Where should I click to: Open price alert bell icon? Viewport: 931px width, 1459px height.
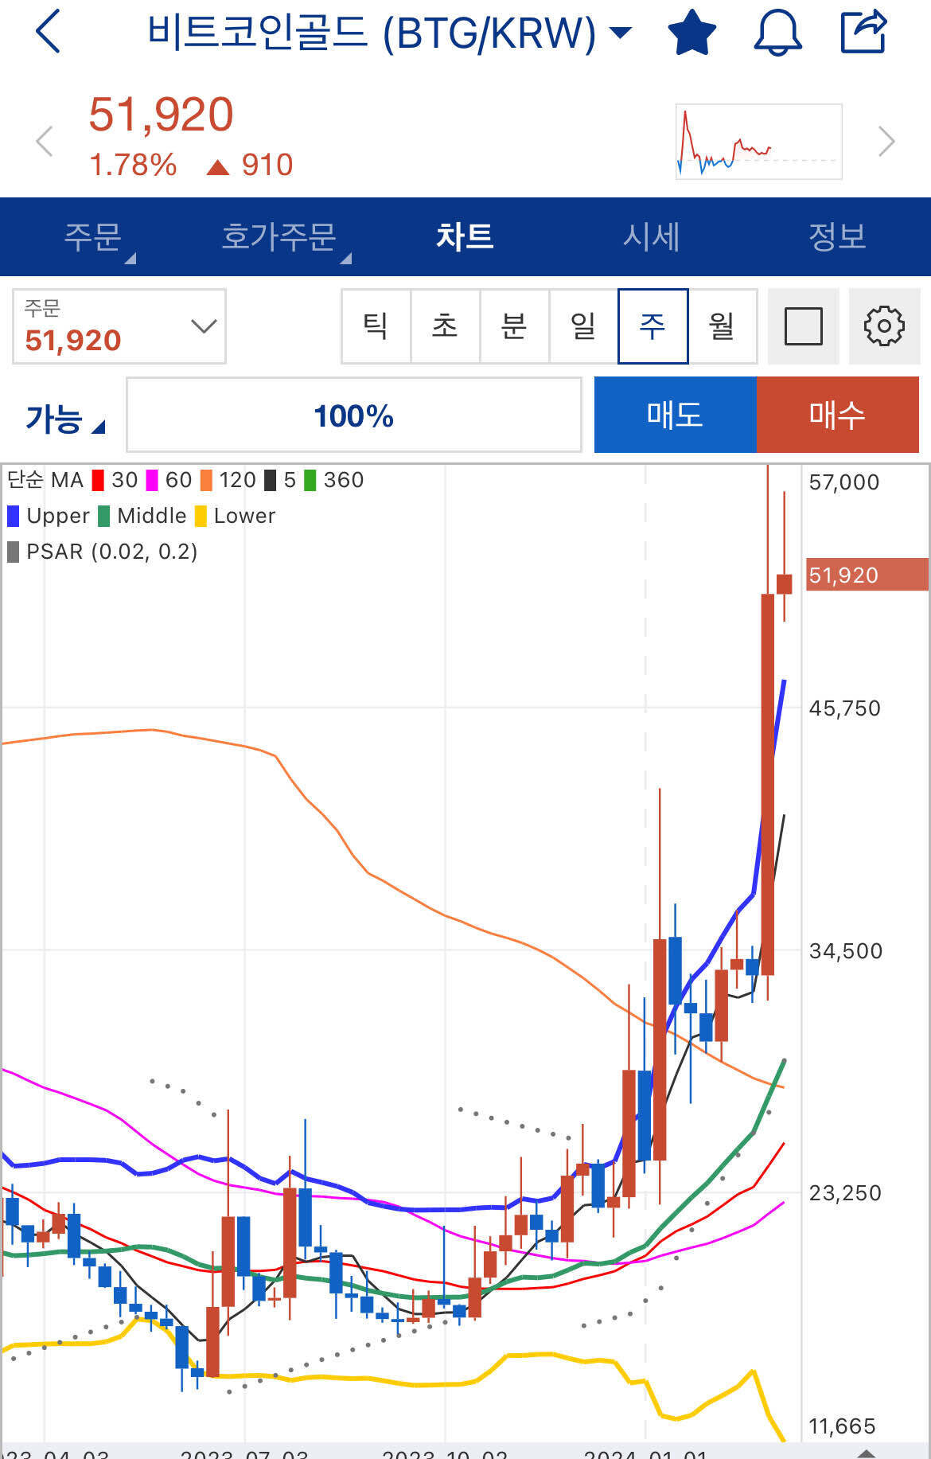point(777,32)
